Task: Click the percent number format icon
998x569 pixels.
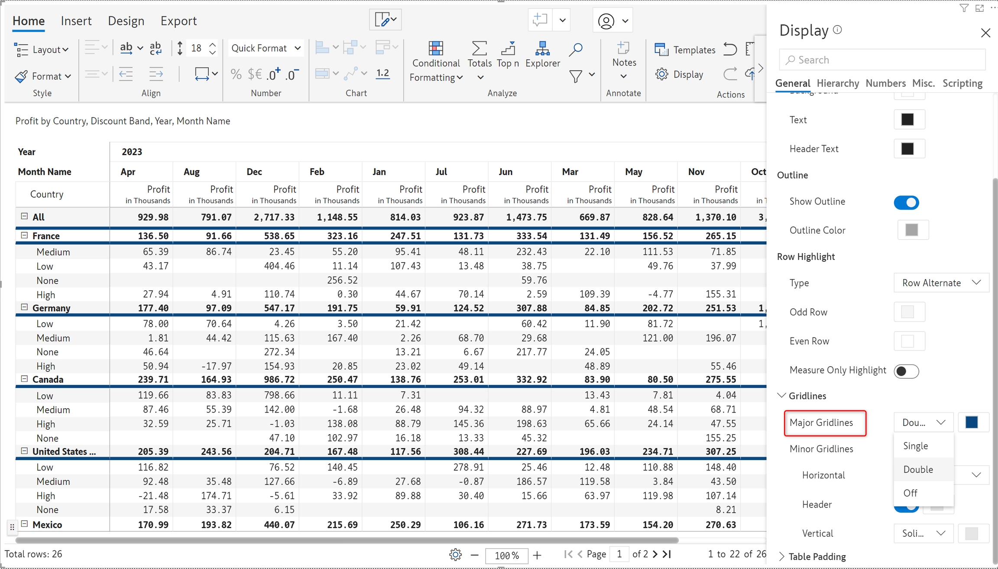Action: tap(236, 75)
